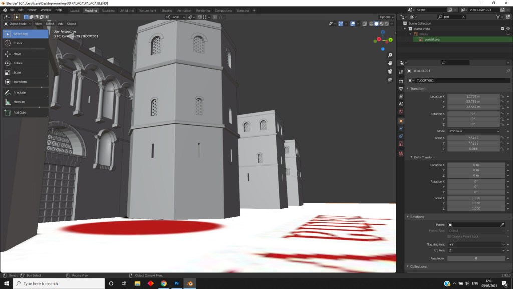The width and height of the screenshot is (513, 289).
Task: Open the Render menu
Action: point(32,10)
